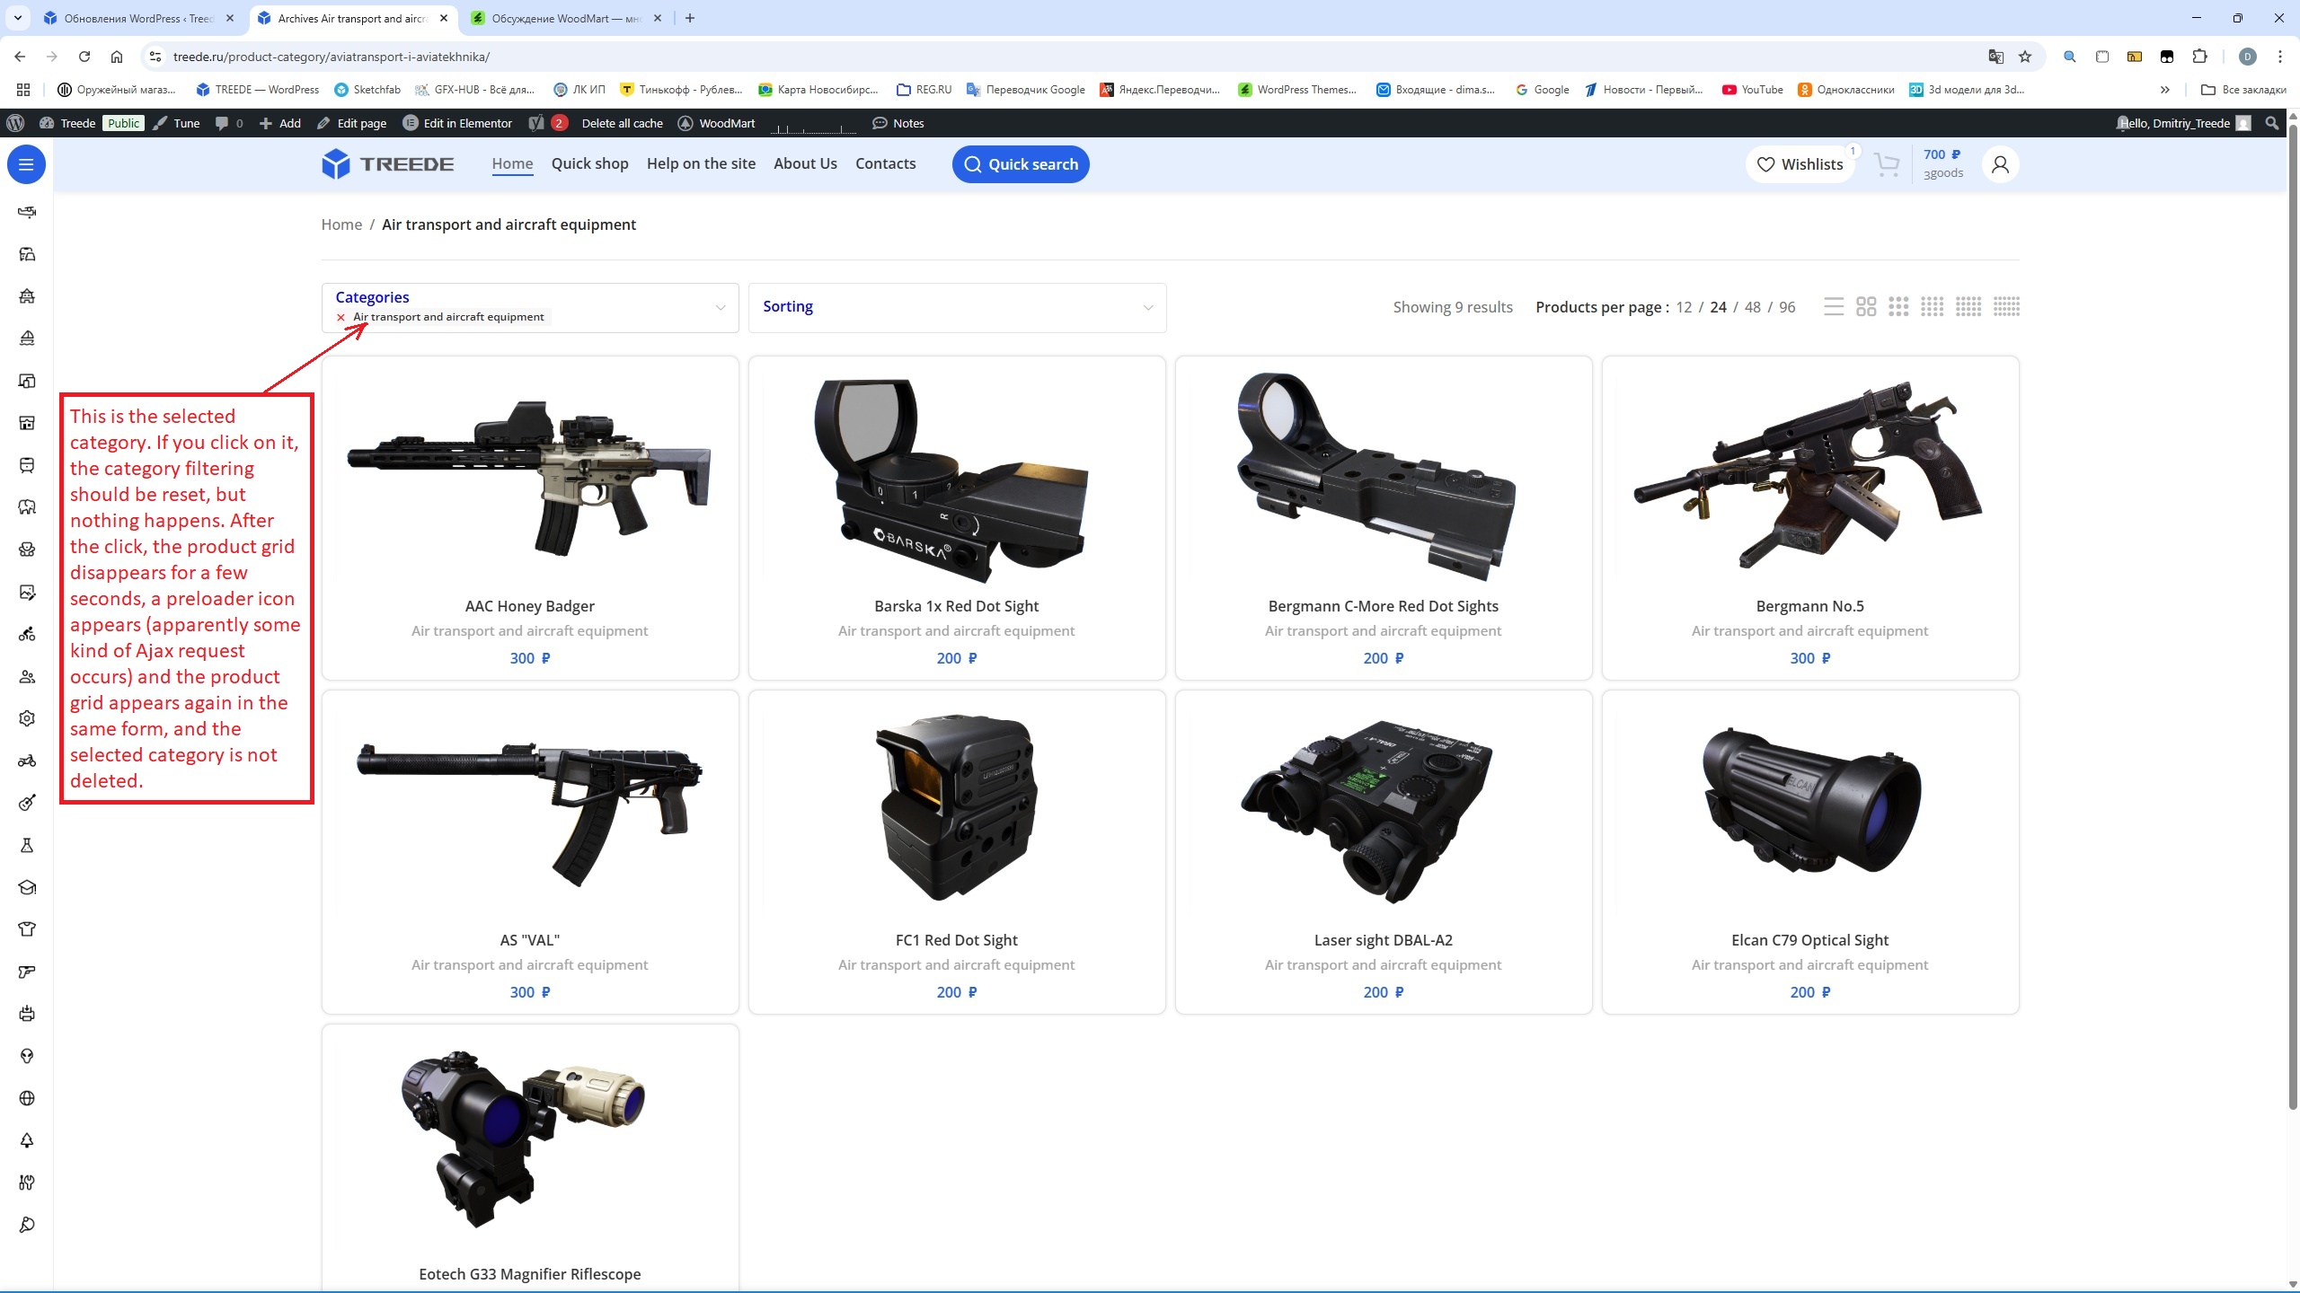The image size is (2300, 1293).
Task: Switch to the Обсуждение WoodMart browser tab
Action: pos(566,18)
